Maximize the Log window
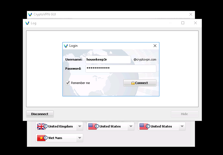The image size is (223, 155). tap(183, 23)
